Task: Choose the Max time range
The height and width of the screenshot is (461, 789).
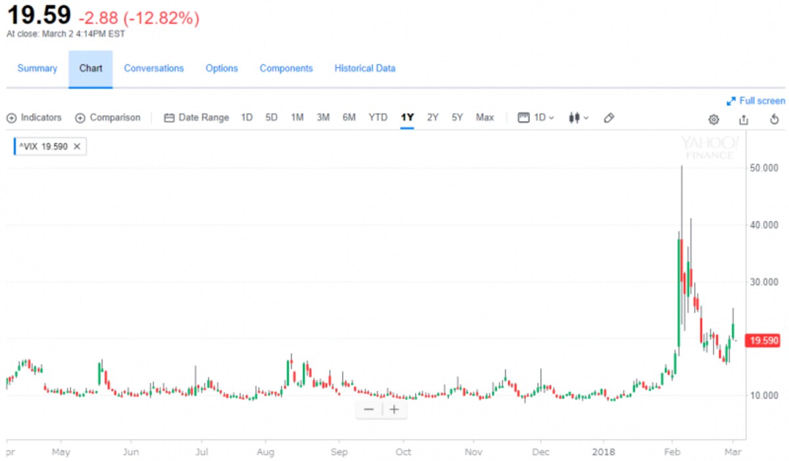Action: coord(485,118)
